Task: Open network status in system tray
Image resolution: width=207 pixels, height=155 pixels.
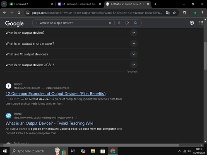Action: click(x=185, y=151)
